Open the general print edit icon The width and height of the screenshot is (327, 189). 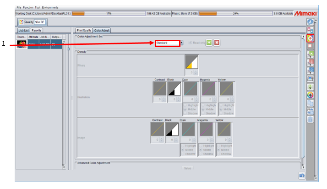pos(310,54)
